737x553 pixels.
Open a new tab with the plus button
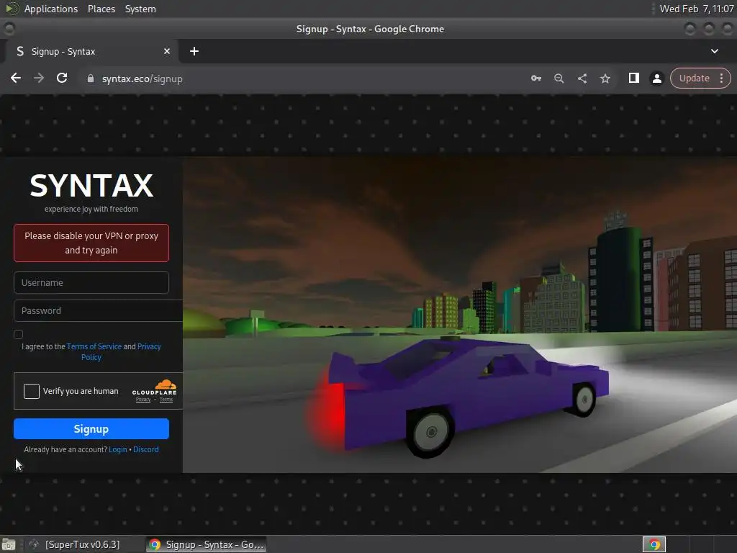194,51
